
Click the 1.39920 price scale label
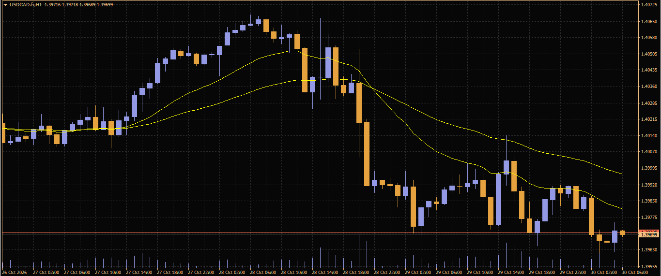648,185
